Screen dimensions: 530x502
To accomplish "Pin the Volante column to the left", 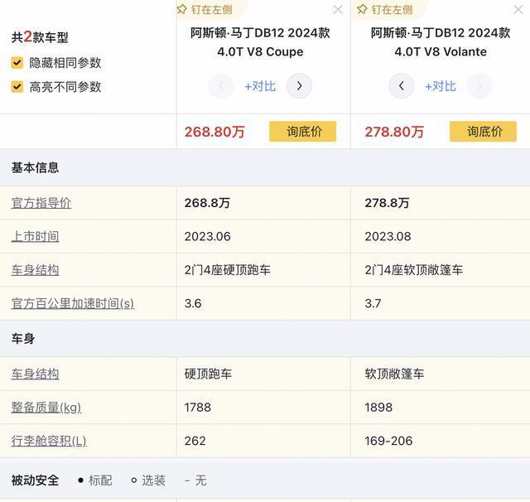I will tap(384, 9).
